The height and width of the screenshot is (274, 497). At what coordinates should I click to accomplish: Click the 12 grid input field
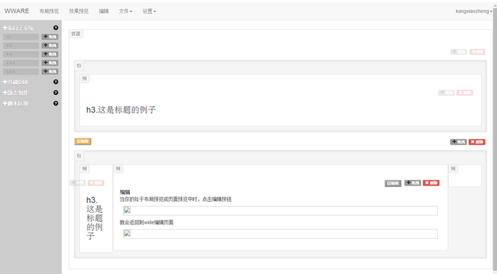click(21, 37)
